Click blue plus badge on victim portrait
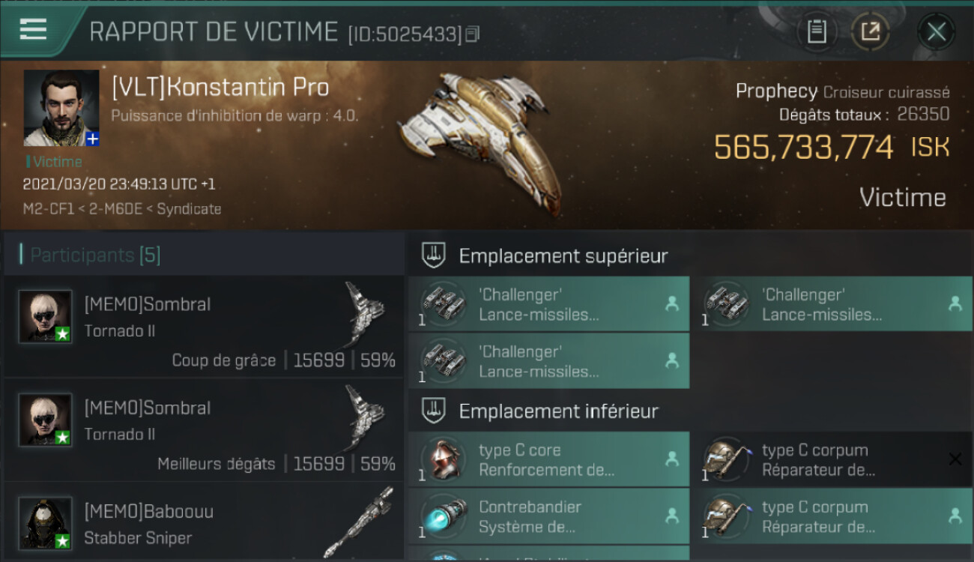974x562 pixels. click(x=92, y=139)
